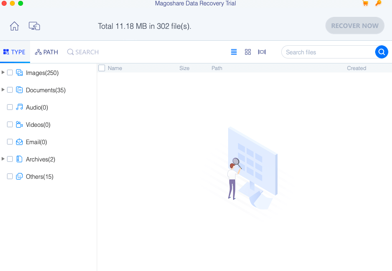Screen dimensions: 392x271
Task: Switch to grid thumbnail view
Action: coord(248,52)
